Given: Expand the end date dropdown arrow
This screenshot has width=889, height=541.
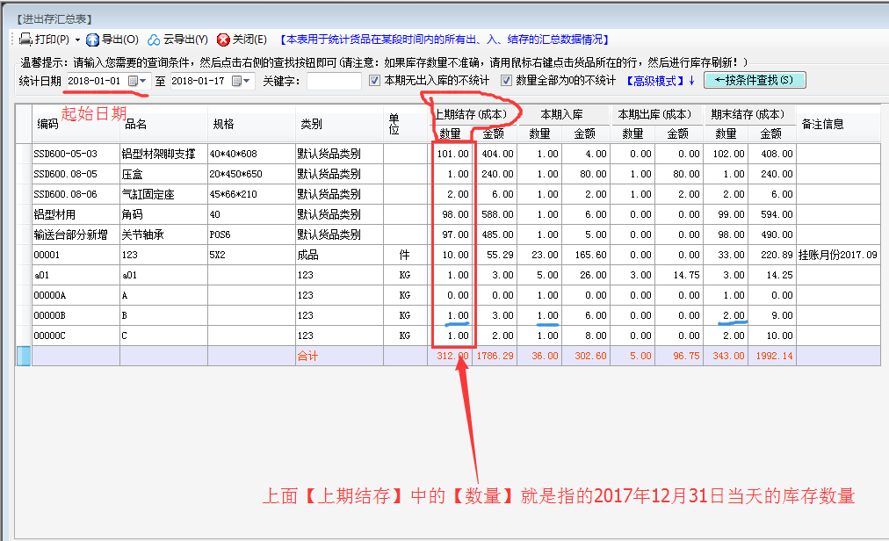Looking at the screenshot, I should tap(247, 81).
